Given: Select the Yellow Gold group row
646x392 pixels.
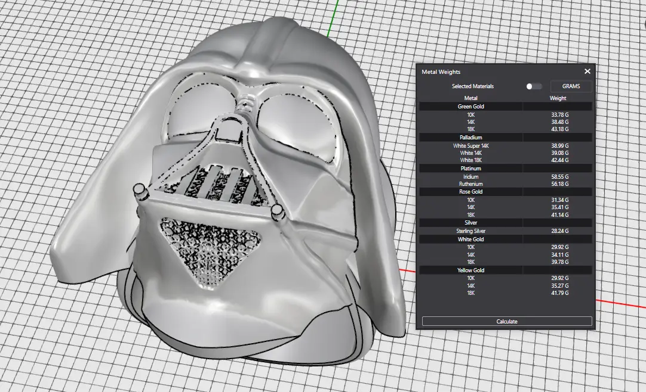Looking at the screenshot, I should (x=506, y=270).
